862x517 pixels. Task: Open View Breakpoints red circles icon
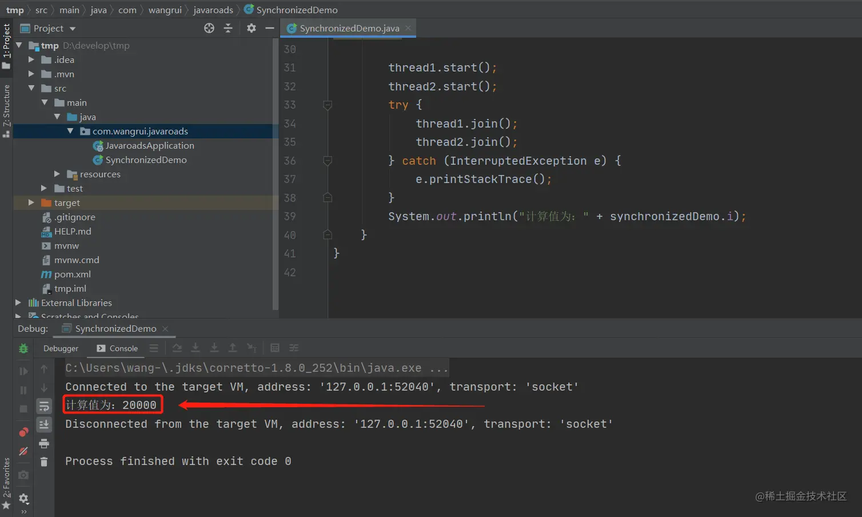pyautogui.click(x=23, y=432)
